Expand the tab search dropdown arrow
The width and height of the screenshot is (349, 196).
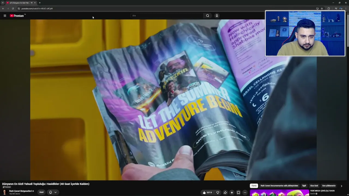pos(3,3)
